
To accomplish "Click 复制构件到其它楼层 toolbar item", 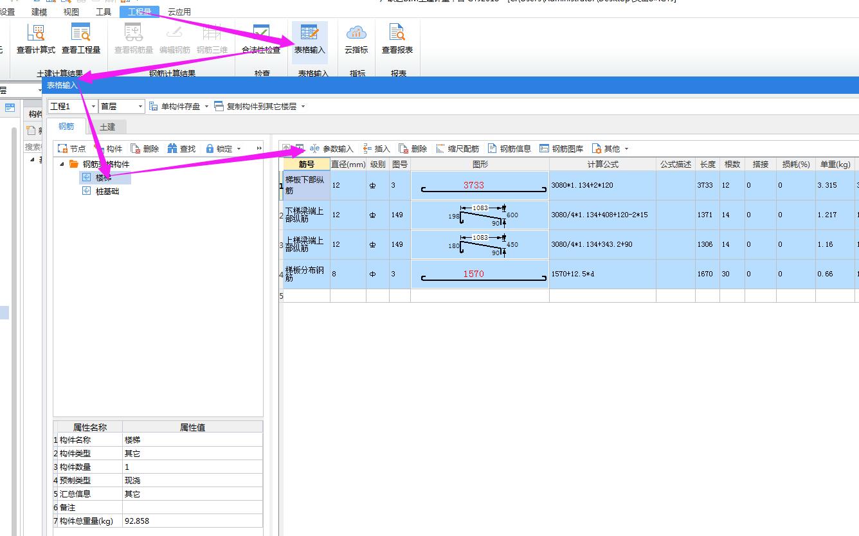I will 255,107.
